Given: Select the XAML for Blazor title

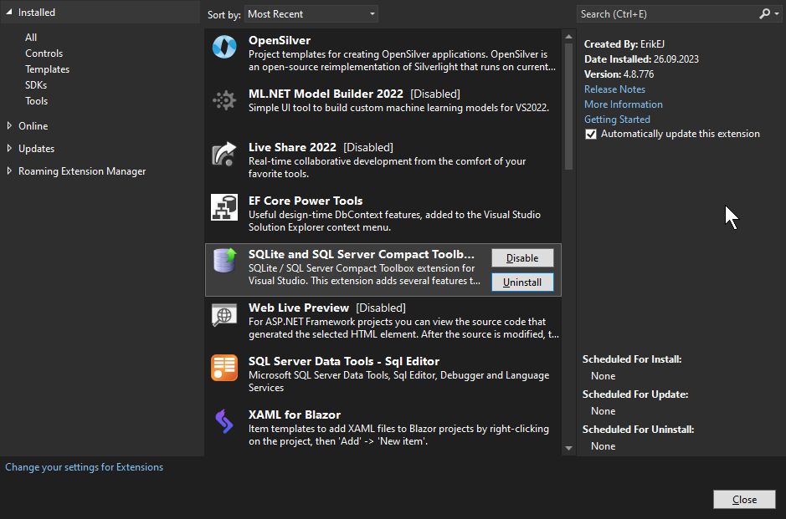Looking at the screenshot, I should coord(295,415).
